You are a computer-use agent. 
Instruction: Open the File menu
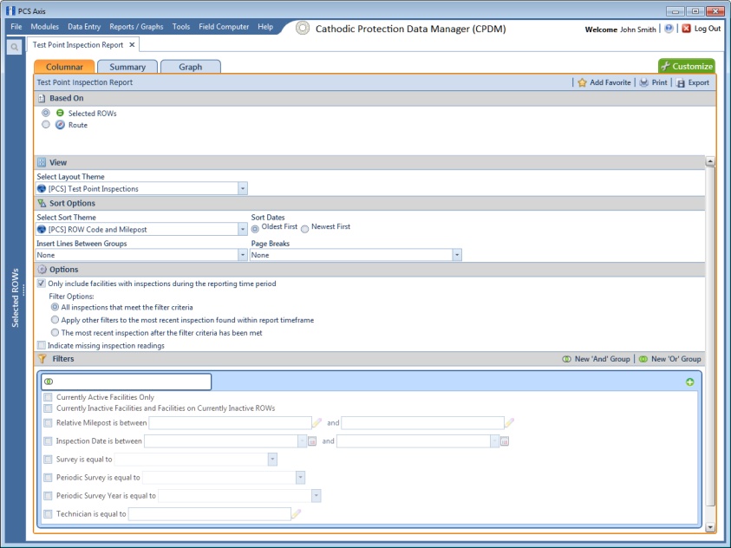tap(16, 27)
